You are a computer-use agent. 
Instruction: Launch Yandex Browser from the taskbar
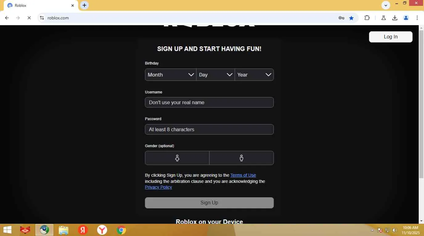point(102,230)
